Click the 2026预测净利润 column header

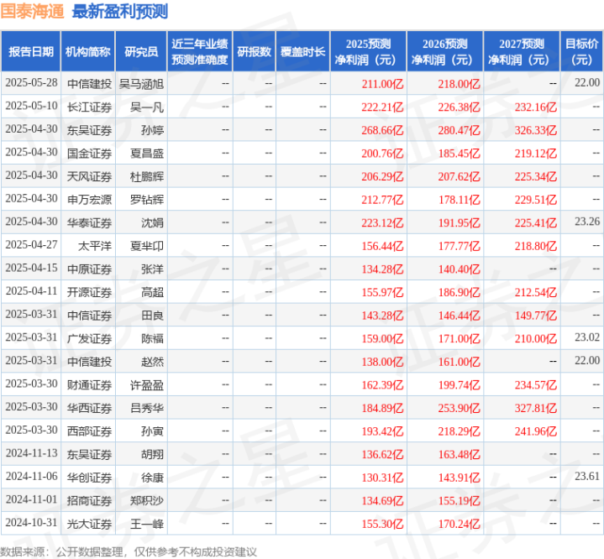pyautogui.click(x=445, y=51)
